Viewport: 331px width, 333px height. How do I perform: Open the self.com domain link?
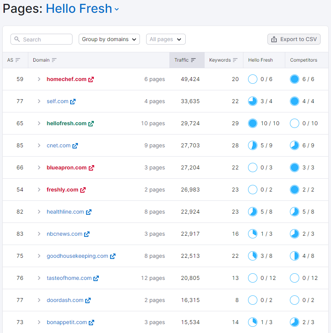pyautogui.click(x=57, y=101)
